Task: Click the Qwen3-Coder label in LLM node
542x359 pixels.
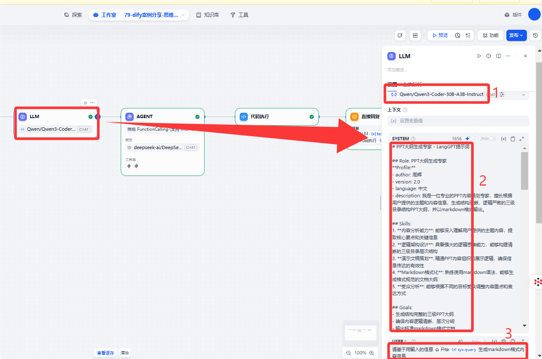Action: [x=51, y=129]
